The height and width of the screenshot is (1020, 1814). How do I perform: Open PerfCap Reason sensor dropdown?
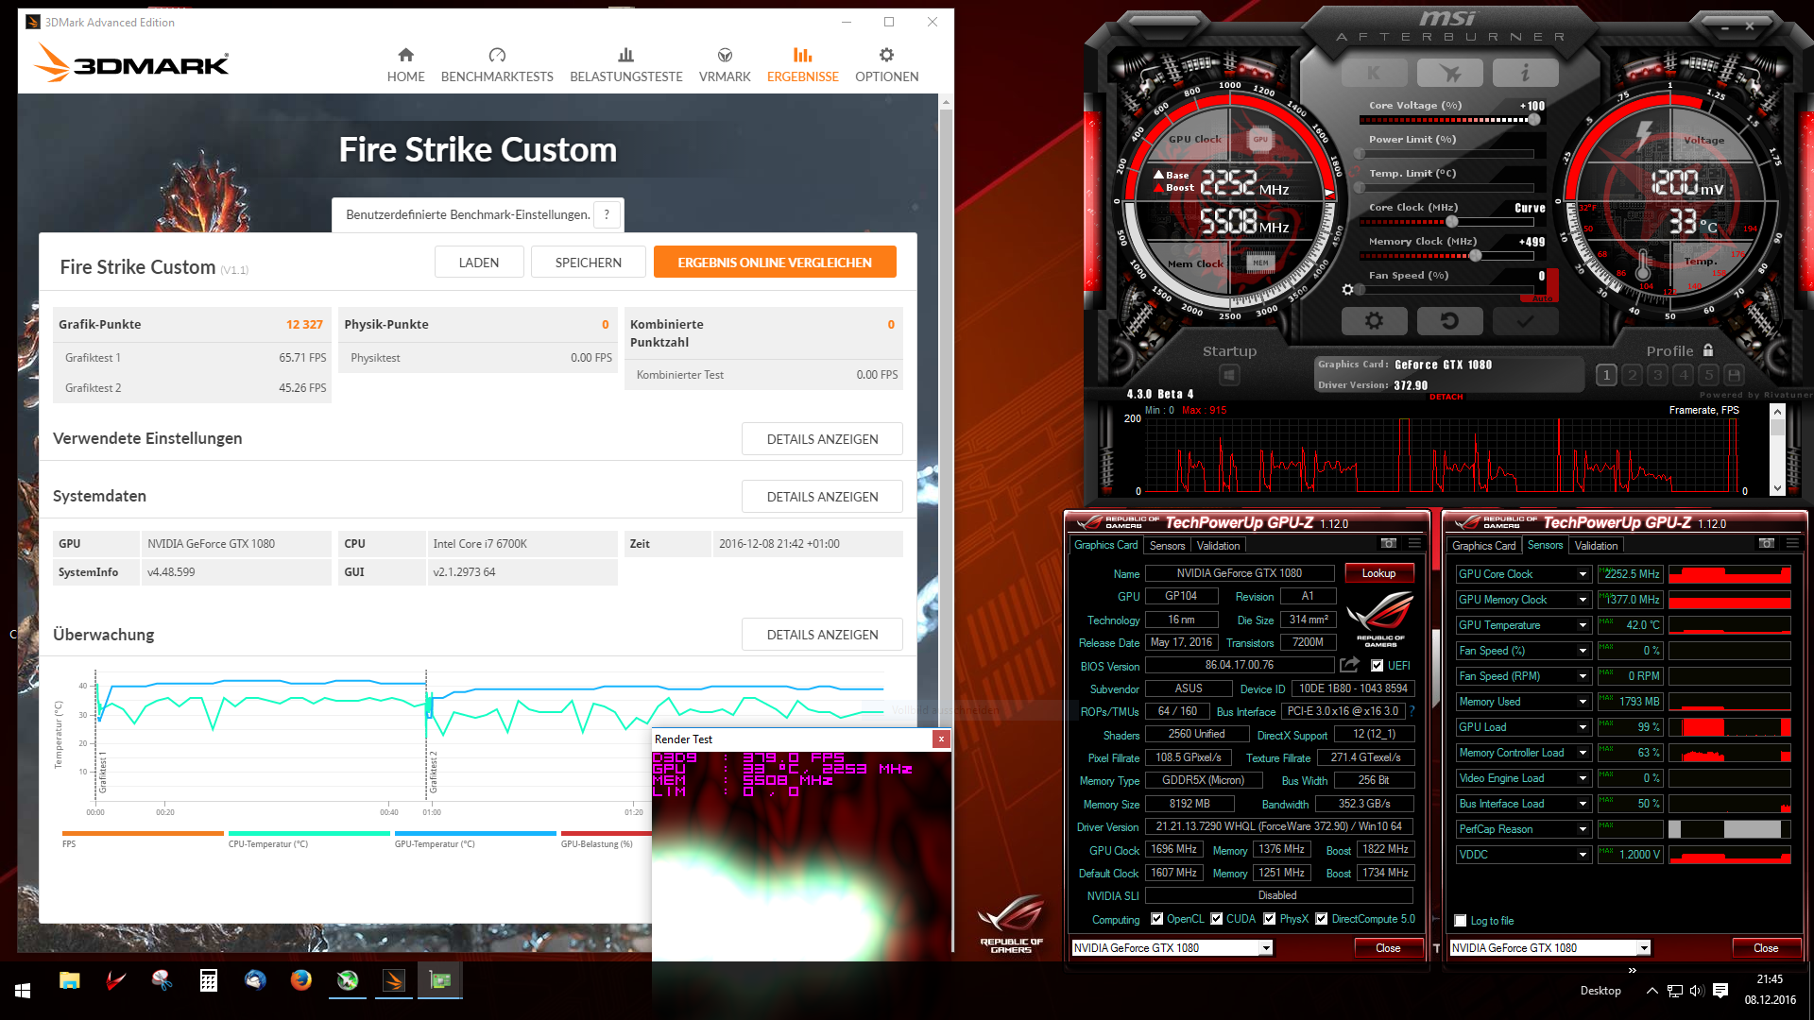point(1583,829)
